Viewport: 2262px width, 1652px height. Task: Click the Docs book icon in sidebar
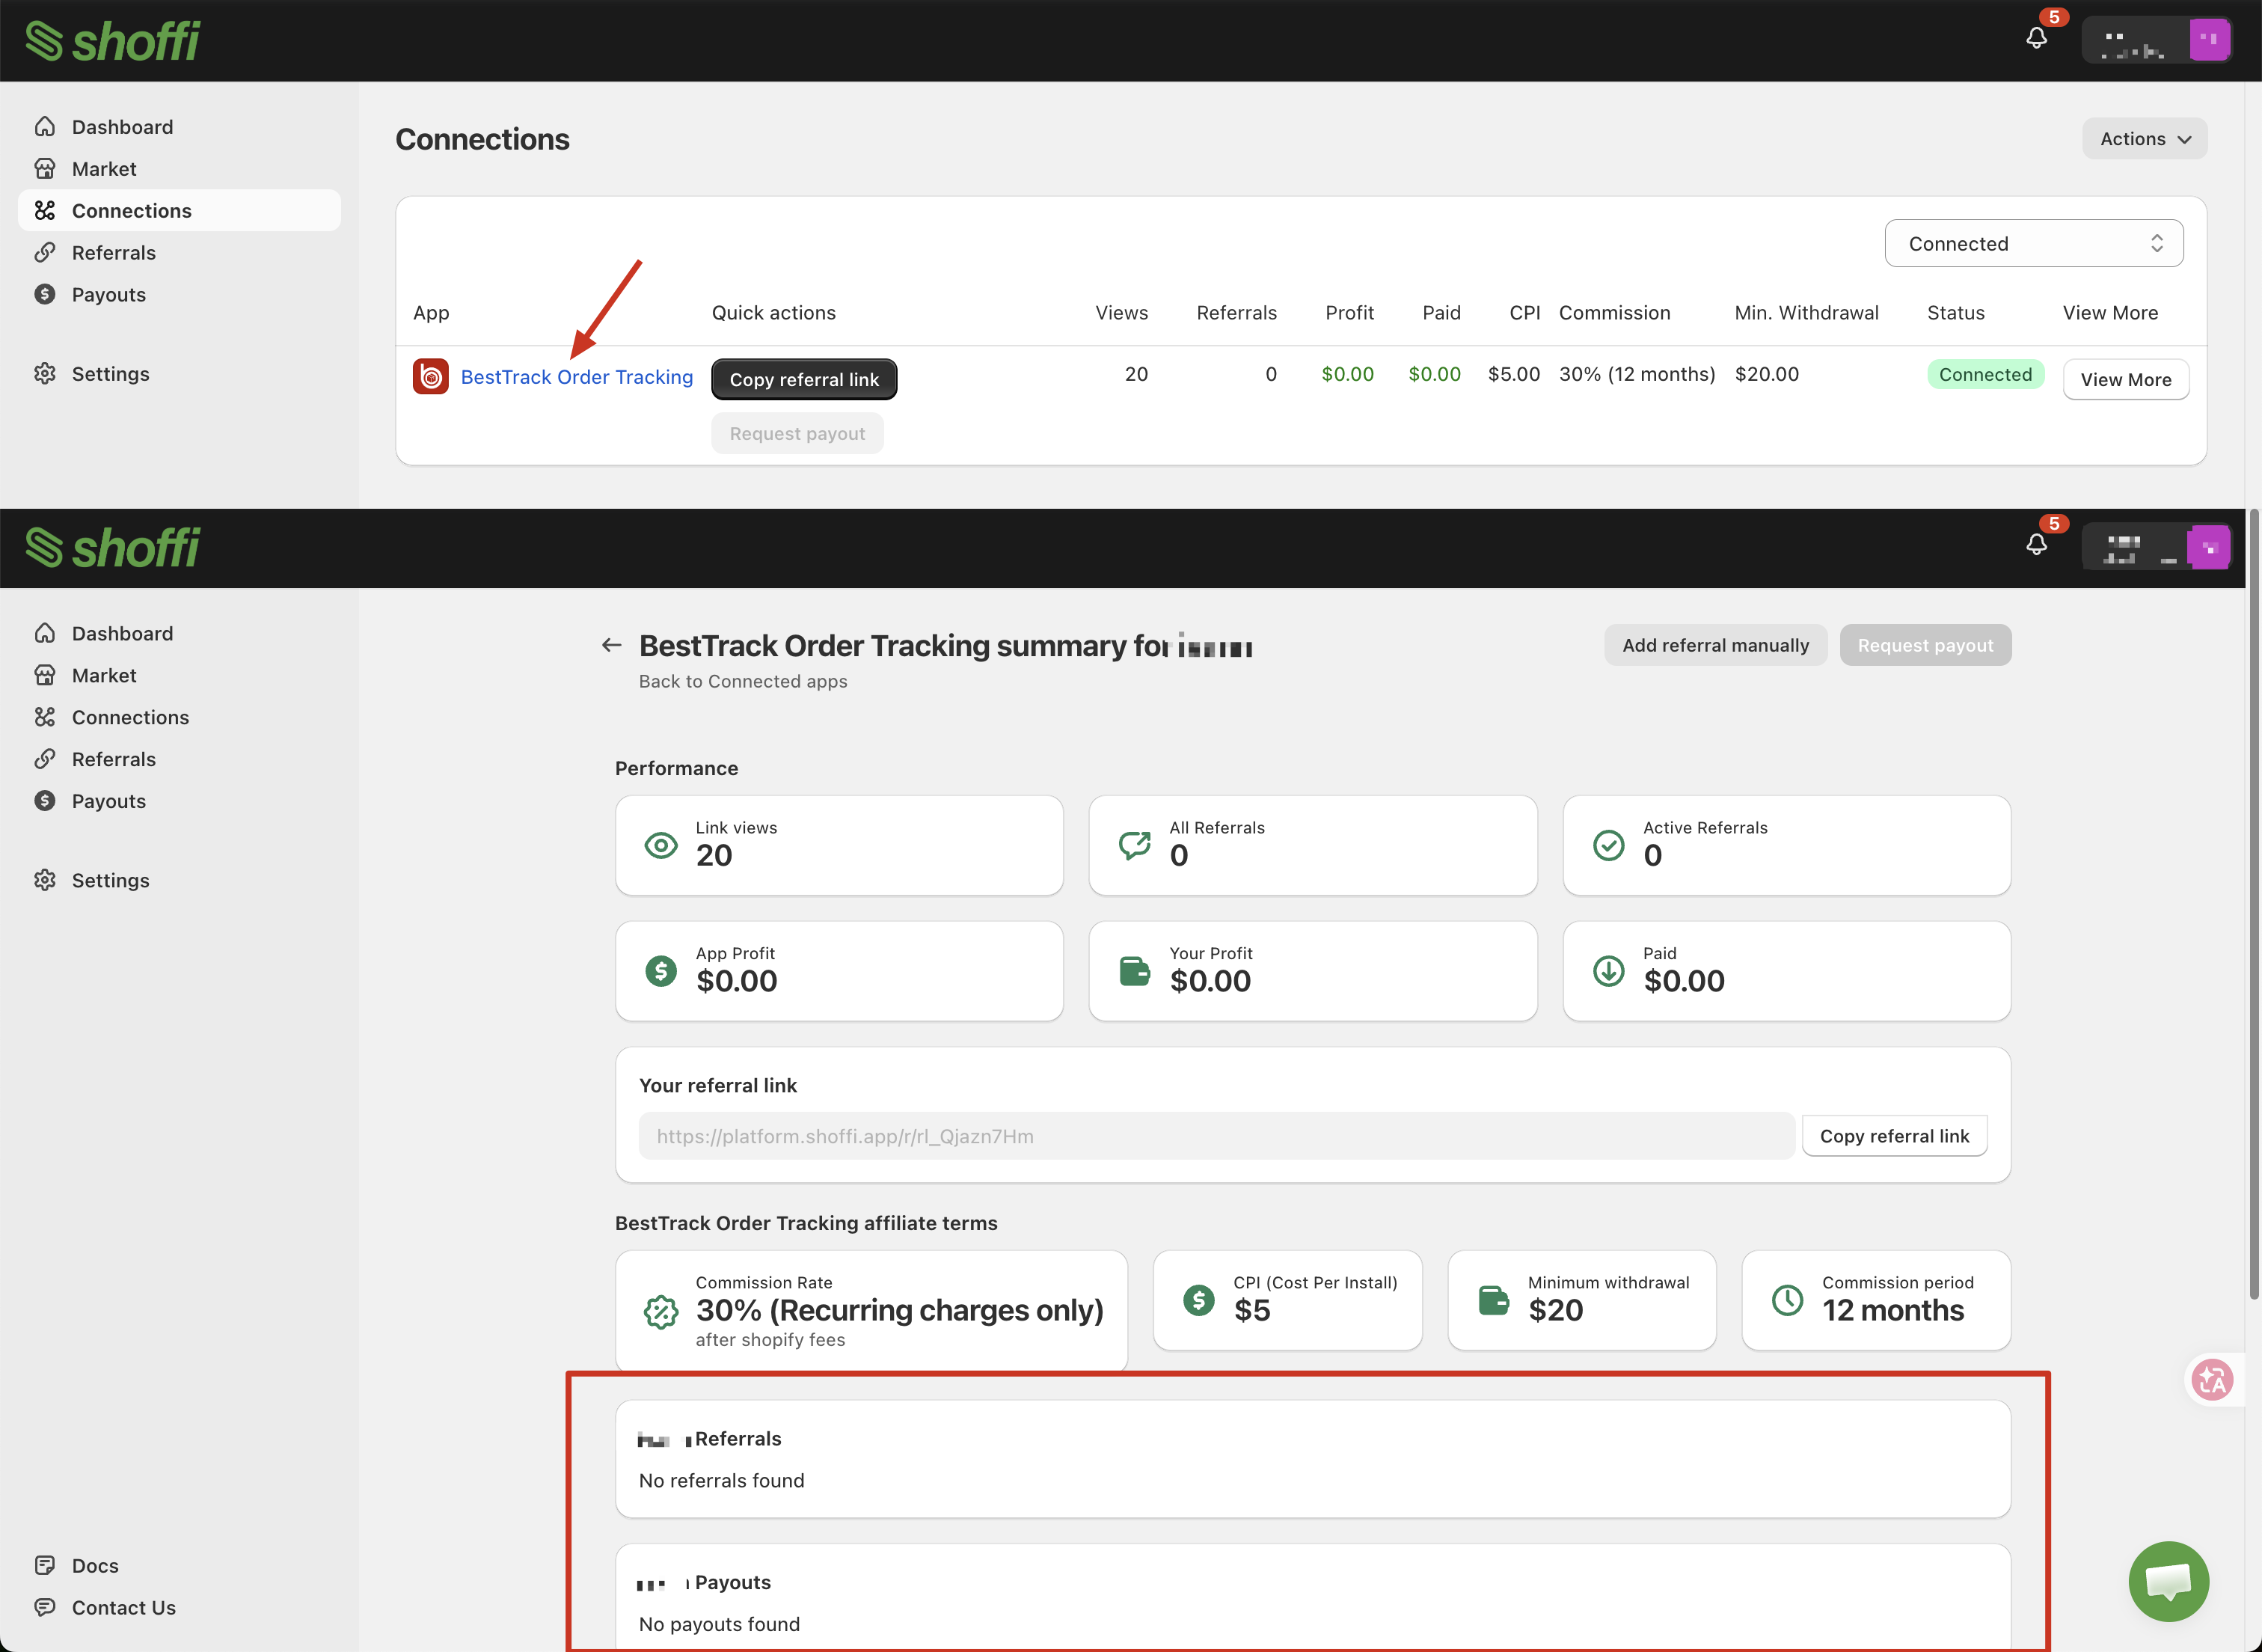pos(45,1565)
